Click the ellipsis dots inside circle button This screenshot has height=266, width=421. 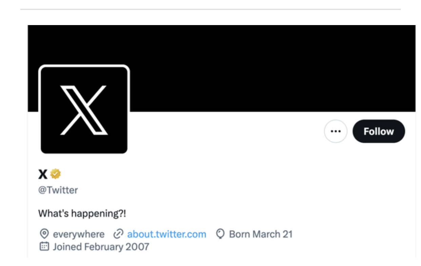pos(336,131)
